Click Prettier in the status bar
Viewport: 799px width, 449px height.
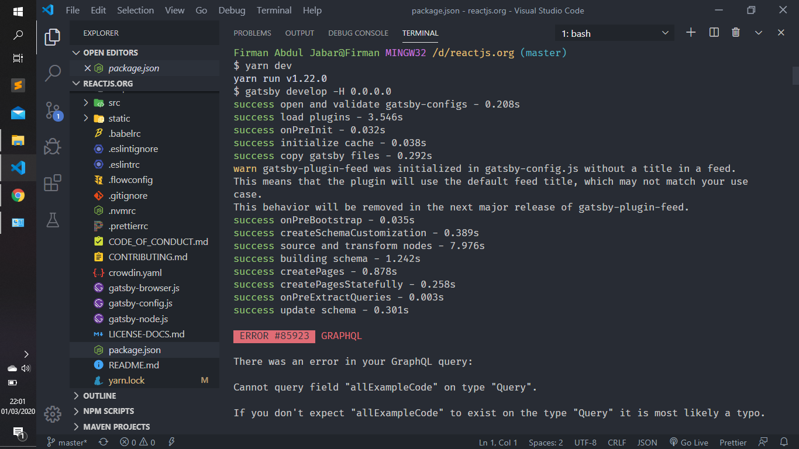(733, 443)
